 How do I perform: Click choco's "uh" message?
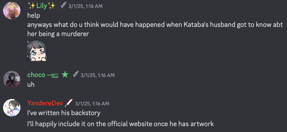coord(31,84)
